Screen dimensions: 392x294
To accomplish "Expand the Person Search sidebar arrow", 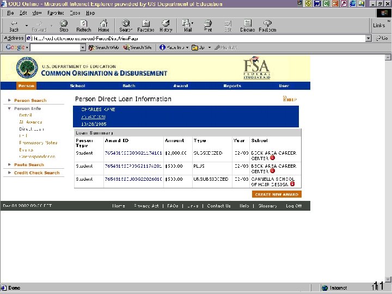I will (x=9, y=100).
